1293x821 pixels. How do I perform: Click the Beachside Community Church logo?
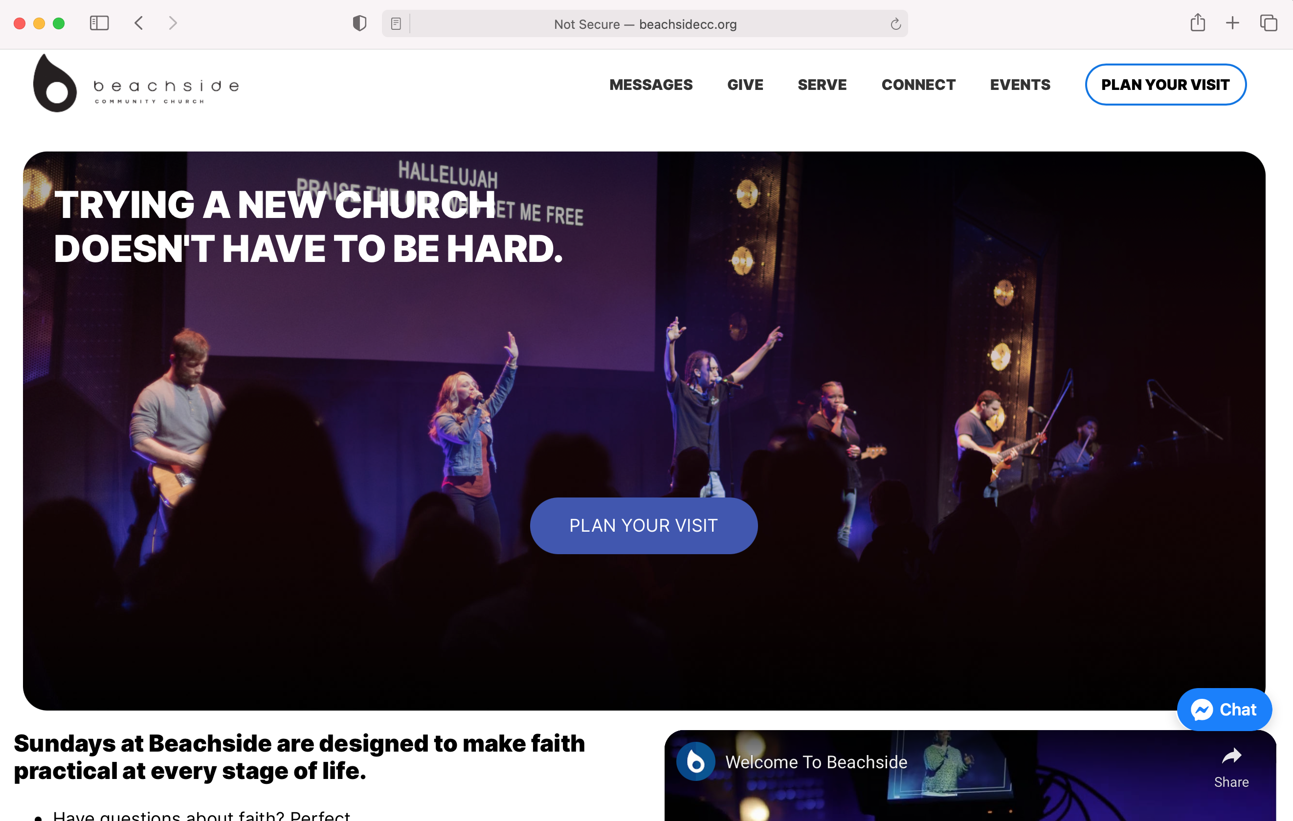[136, 84]
